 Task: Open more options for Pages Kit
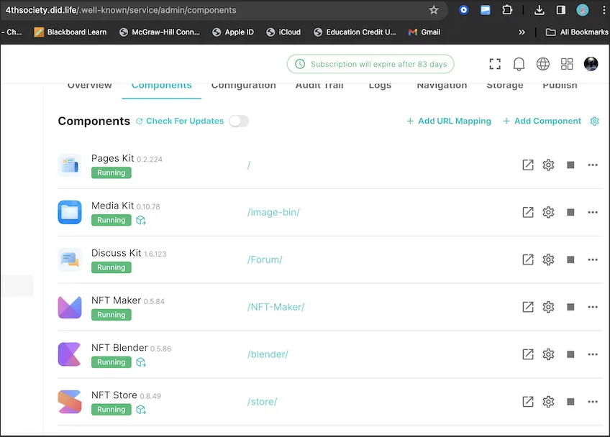pyautogui.click(x=593, y=165)
